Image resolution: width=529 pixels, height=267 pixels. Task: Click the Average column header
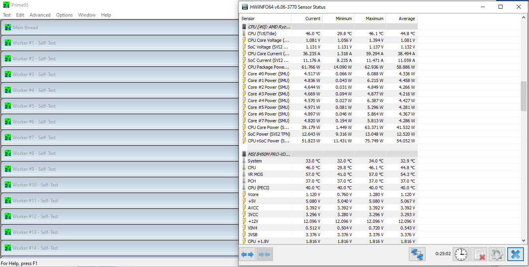click(x=401, y=19)
